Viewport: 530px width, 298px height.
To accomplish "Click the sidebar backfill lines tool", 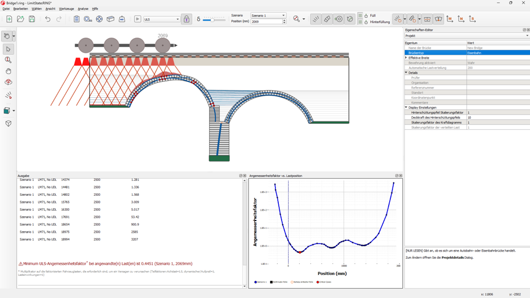I will [8, 96].
